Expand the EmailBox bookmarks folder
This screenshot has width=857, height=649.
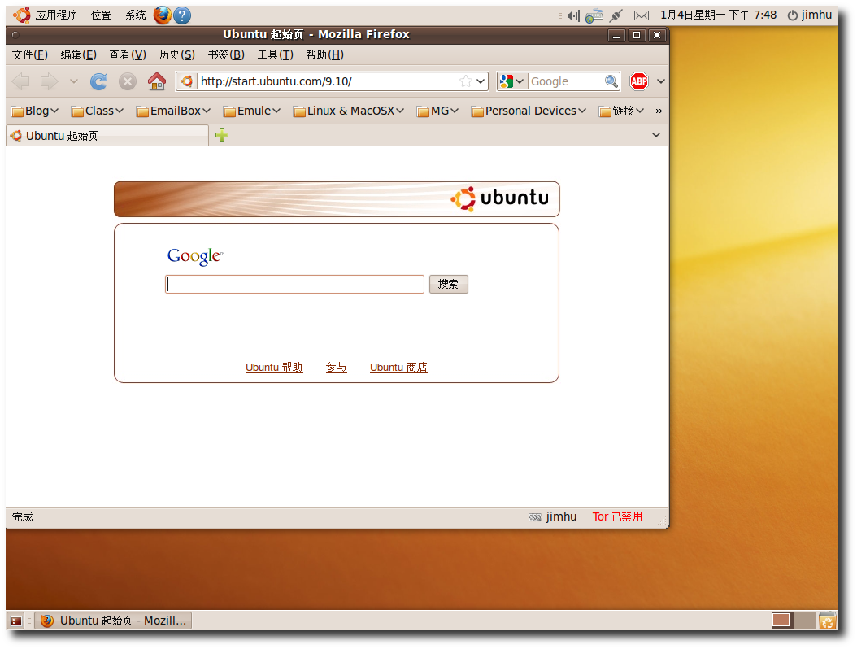tap(174, 111)
